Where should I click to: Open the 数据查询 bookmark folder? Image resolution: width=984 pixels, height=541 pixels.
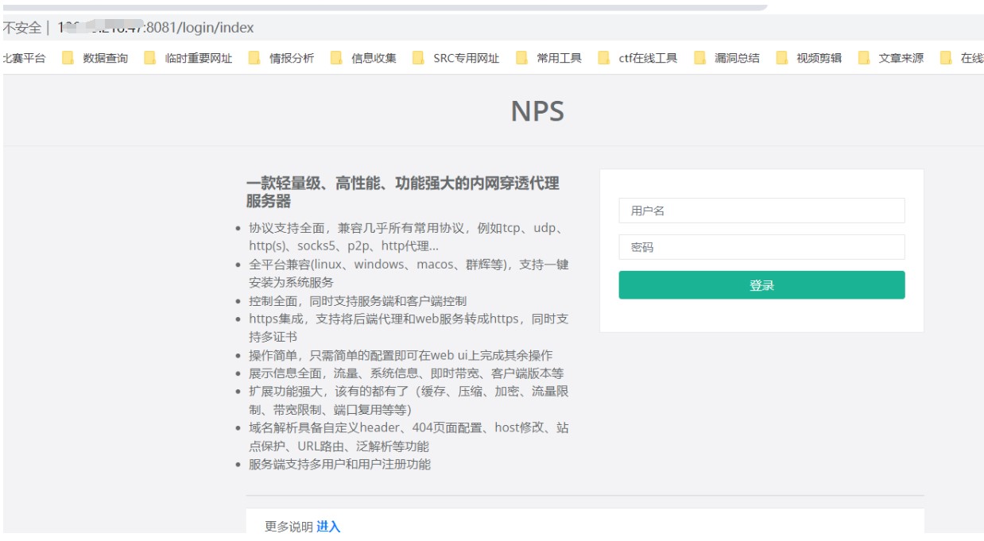pyautogui.click(x=96, y=58)
